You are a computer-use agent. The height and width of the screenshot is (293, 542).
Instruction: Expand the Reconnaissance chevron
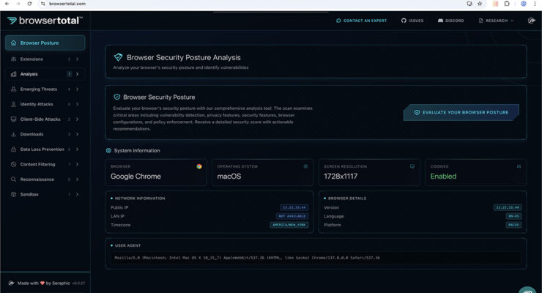[x=77, y=179]
